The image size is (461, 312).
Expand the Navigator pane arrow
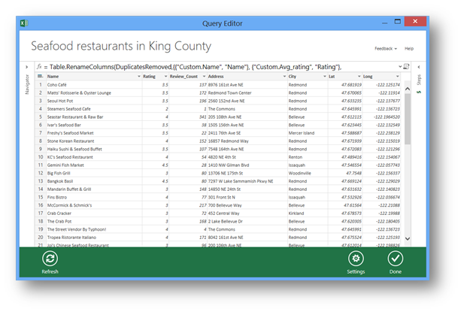click(27, 67)
